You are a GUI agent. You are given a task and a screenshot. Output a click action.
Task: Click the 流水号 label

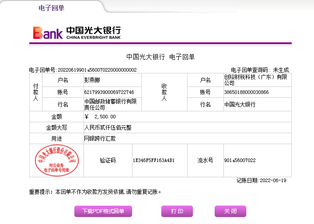(x=205, y=160)
